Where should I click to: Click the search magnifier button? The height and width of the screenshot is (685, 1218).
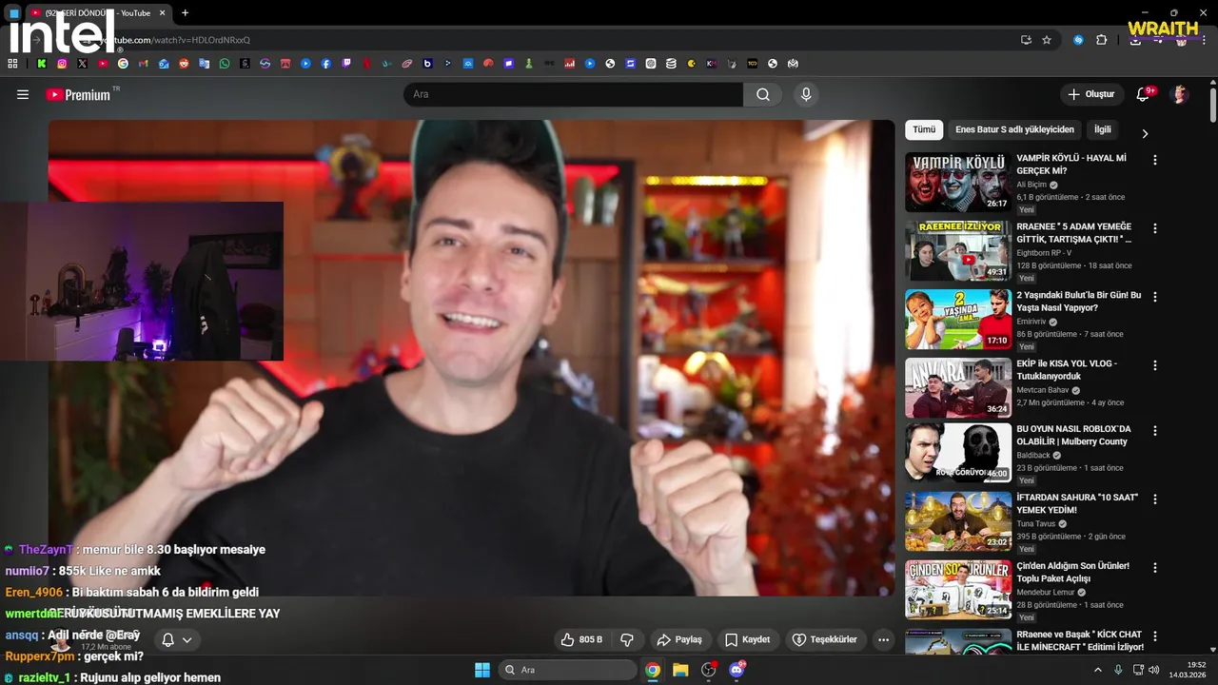pyautogui.click(x=762, y=94)
